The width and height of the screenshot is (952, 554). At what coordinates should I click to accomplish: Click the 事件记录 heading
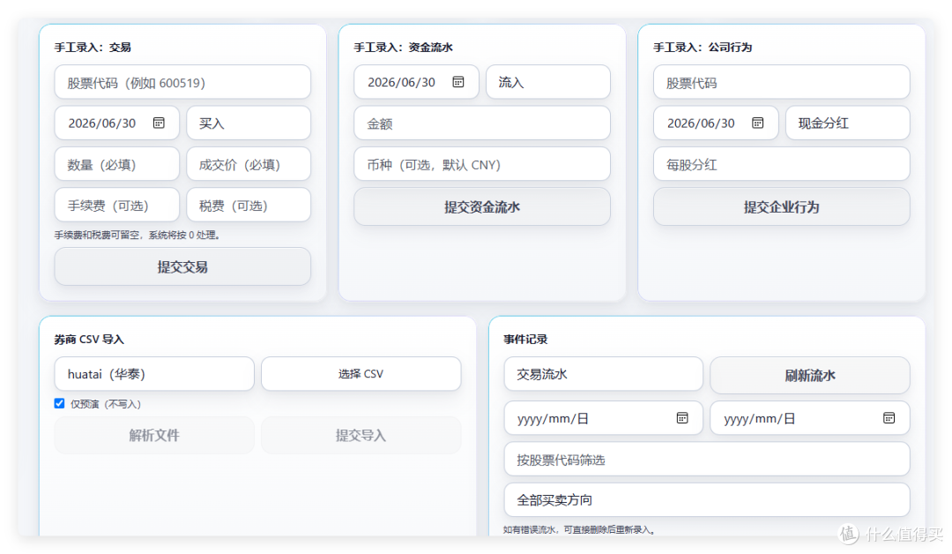coord(525,340)
